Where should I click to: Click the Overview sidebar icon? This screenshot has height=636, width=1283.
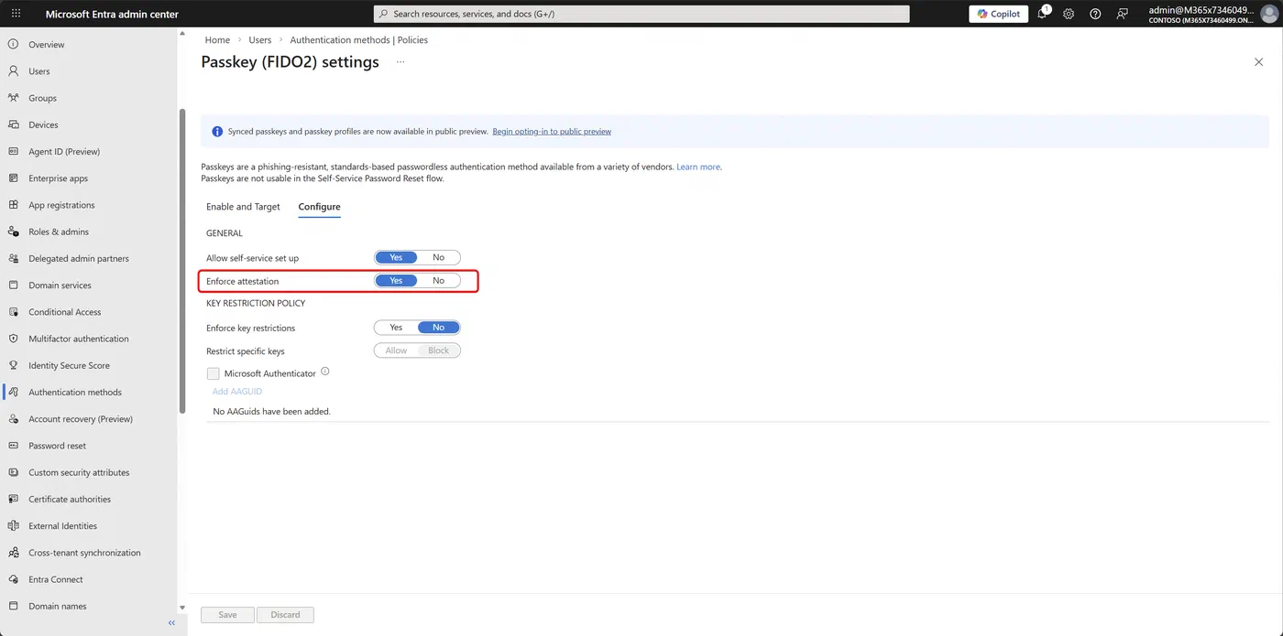(x=13, y=44)
